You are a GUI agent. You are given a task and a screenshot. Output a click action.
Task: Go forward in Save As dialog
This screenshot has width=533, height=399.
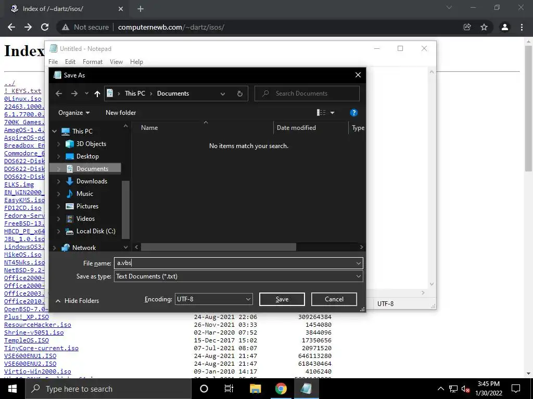coord(74,94)
